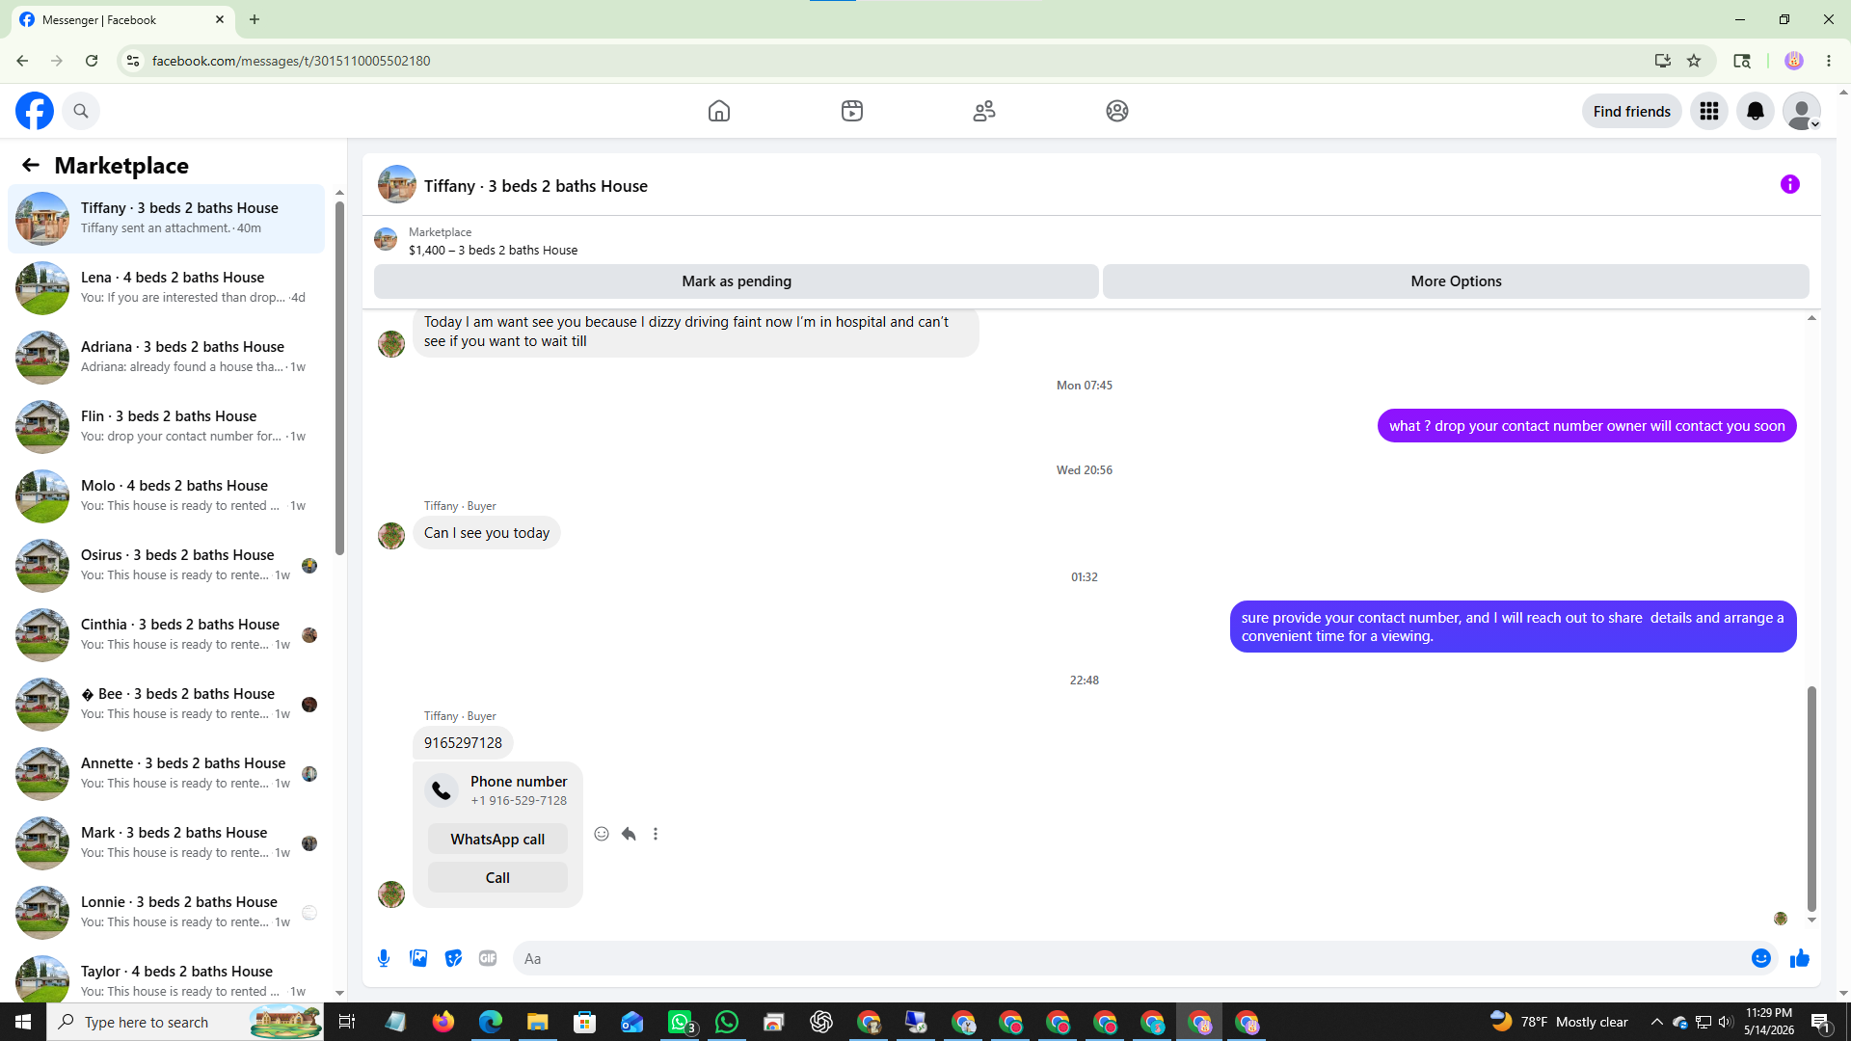Start a WhatsApp call
The image size is (1851, 1041).
coord(497,839)
